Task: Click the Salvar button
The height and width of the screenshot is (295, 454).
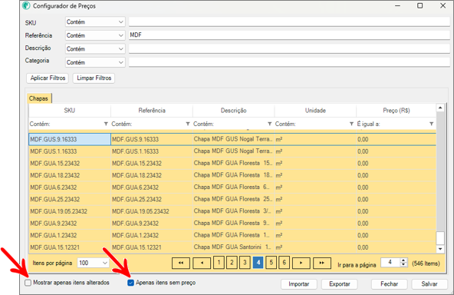Action: pyautogui.click(x=429, y=284)
